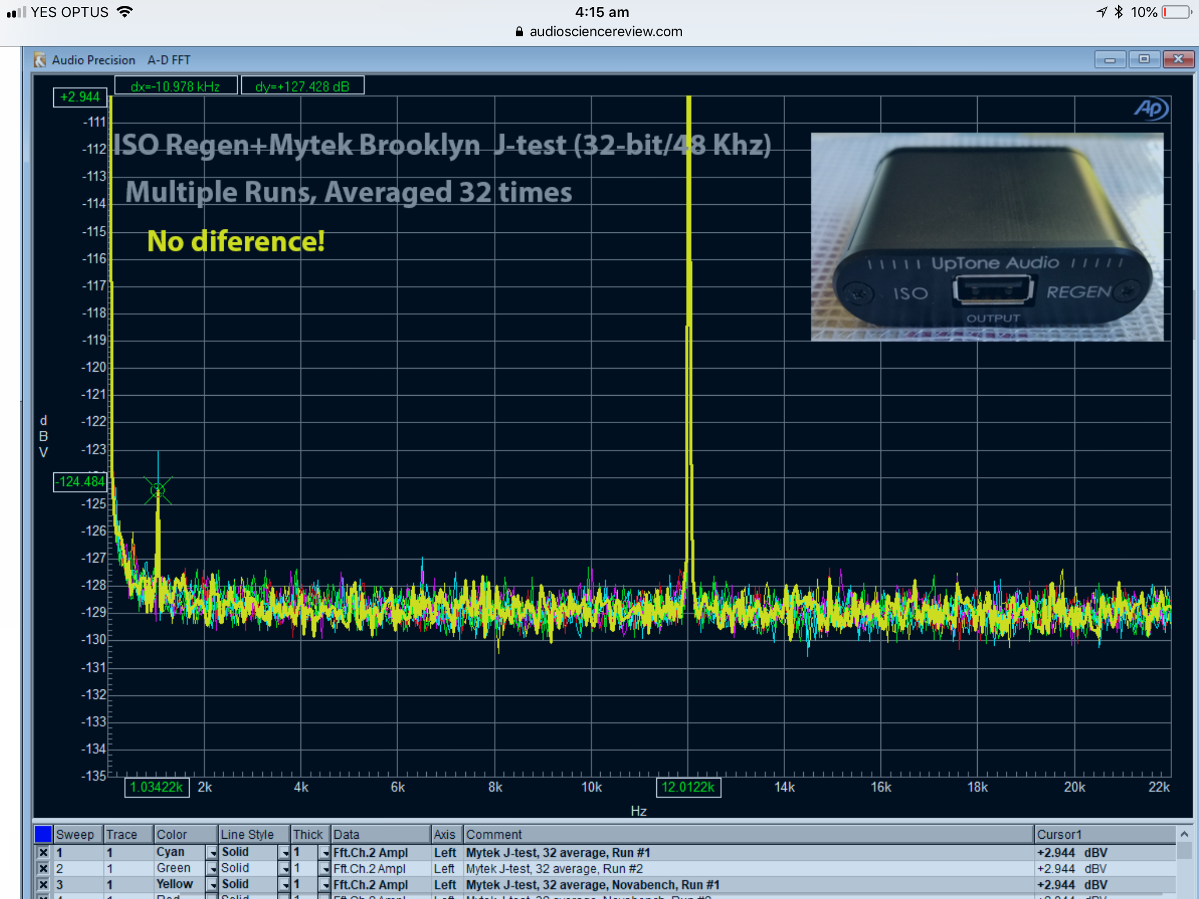This screenshot has height=899, width=1199.
Task: Click the blue swatch in table header
Action: (43, 834)
